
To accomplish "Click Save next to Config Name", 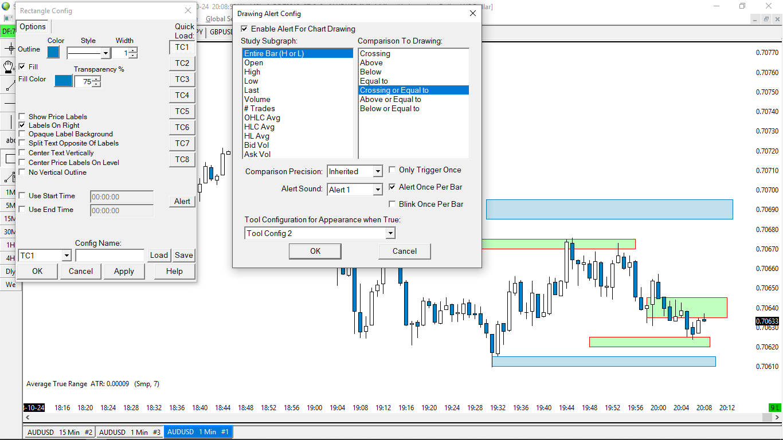I will pos(184,256).
